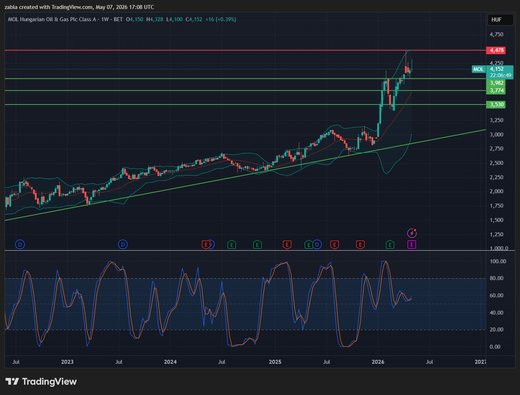Select the 1W interval label in the header

(x=105, y=19)
